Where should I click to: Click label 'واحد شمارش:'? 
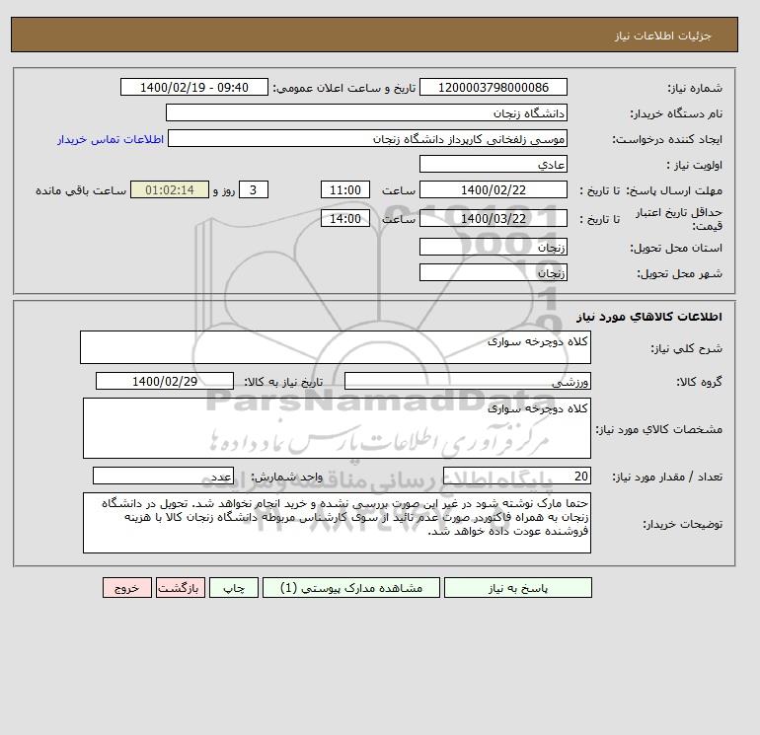click(286, 477)
